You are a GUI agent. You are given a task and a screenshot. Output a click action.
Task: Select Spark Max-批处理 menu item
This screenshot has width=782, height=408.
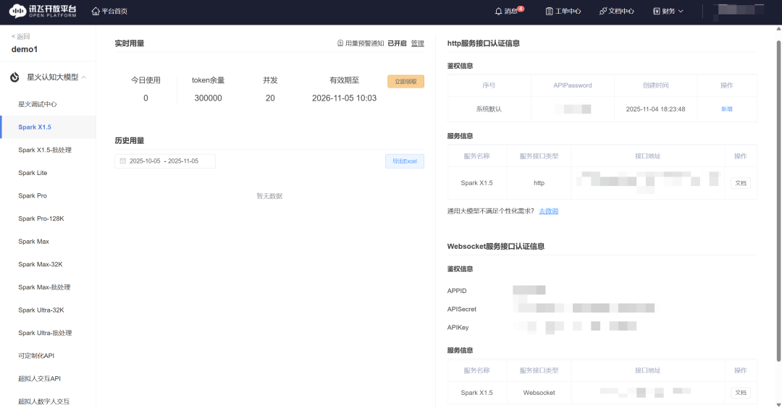[x=44, y=287]
